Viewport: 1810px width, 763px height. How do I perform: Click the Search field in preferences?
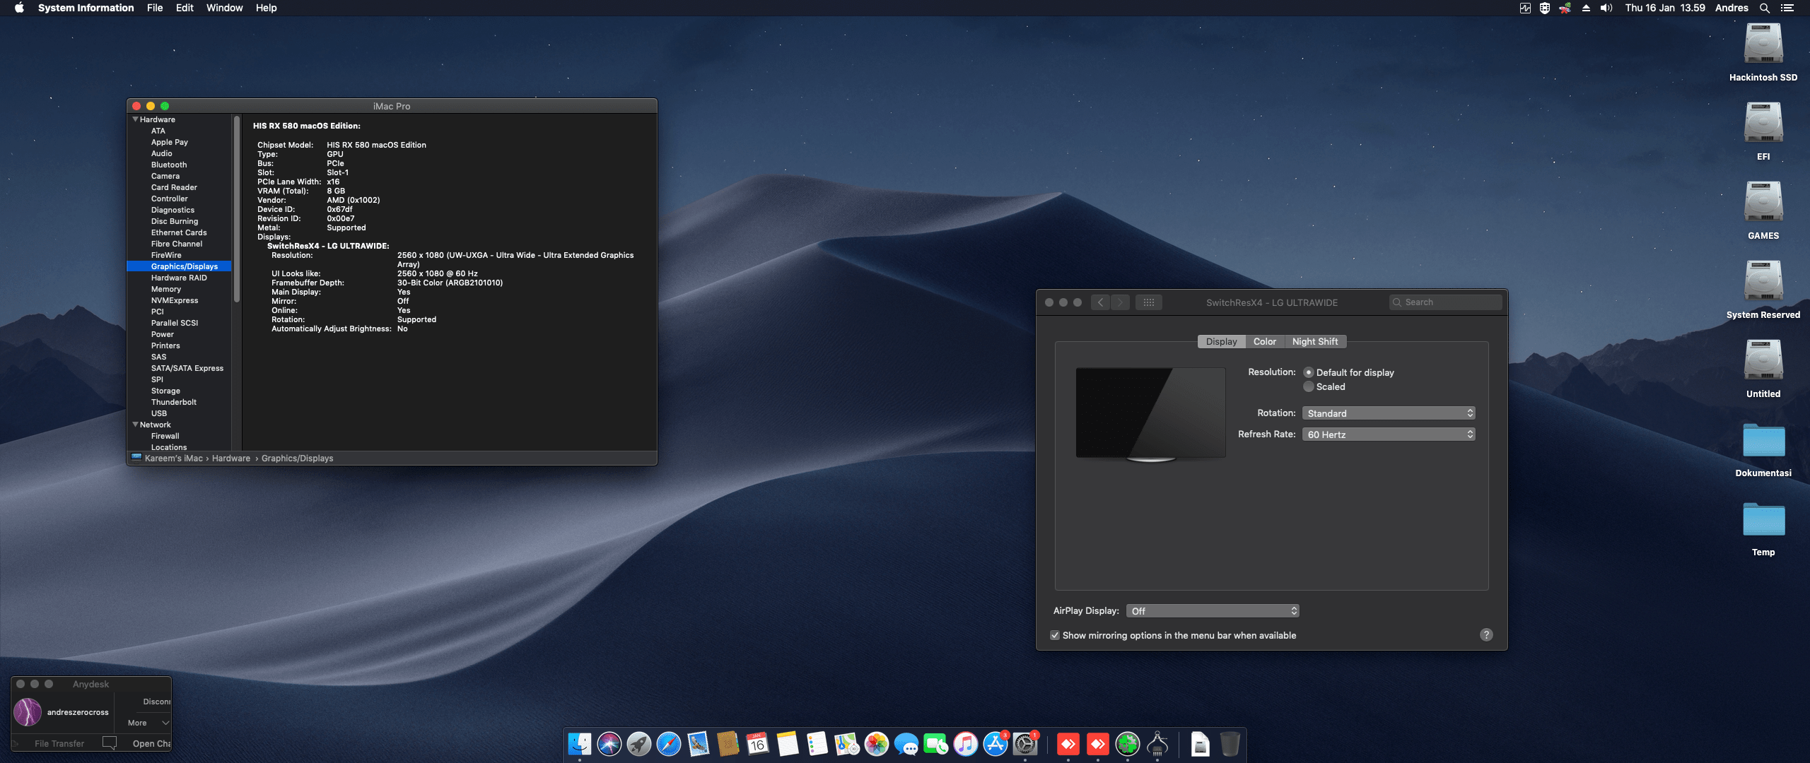(x=1447, y=302)
